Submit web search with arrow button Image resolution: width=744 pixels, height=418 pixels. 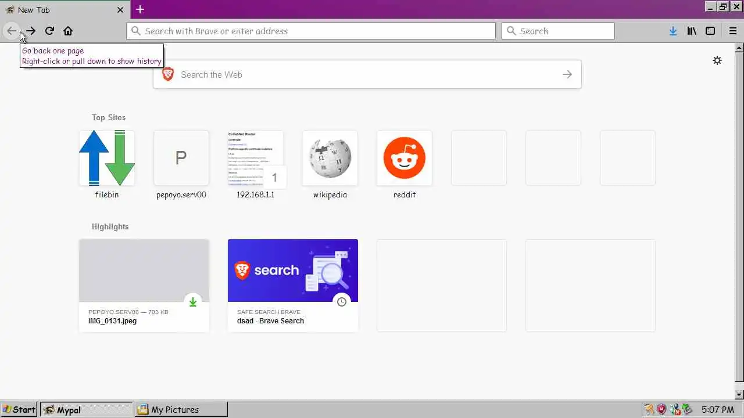point(567,74)
